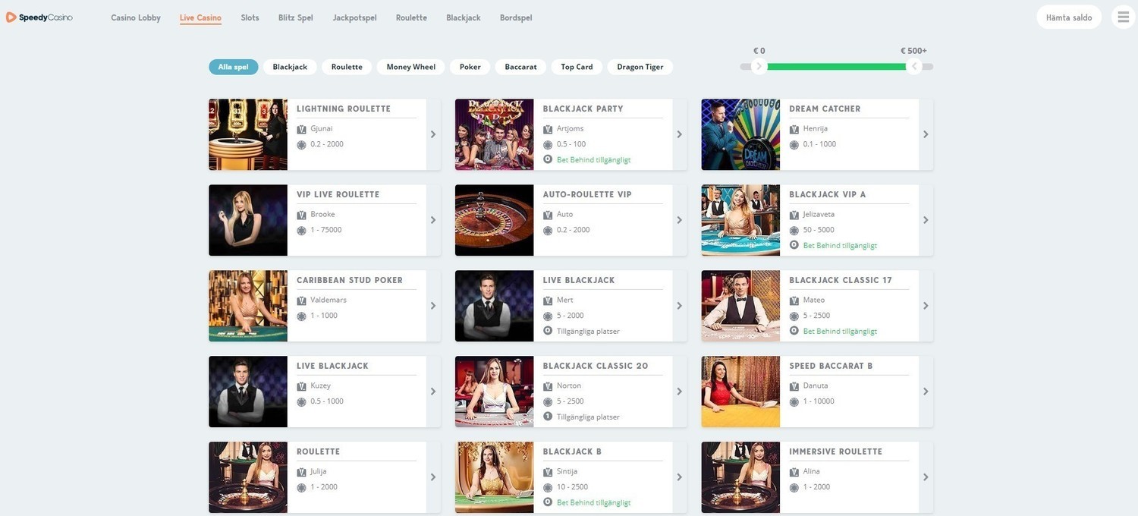The height and width of the screenshot is (516, 1138).
Task: Open VIP Live Roulette via its arrow
Action: click(433, 220)
